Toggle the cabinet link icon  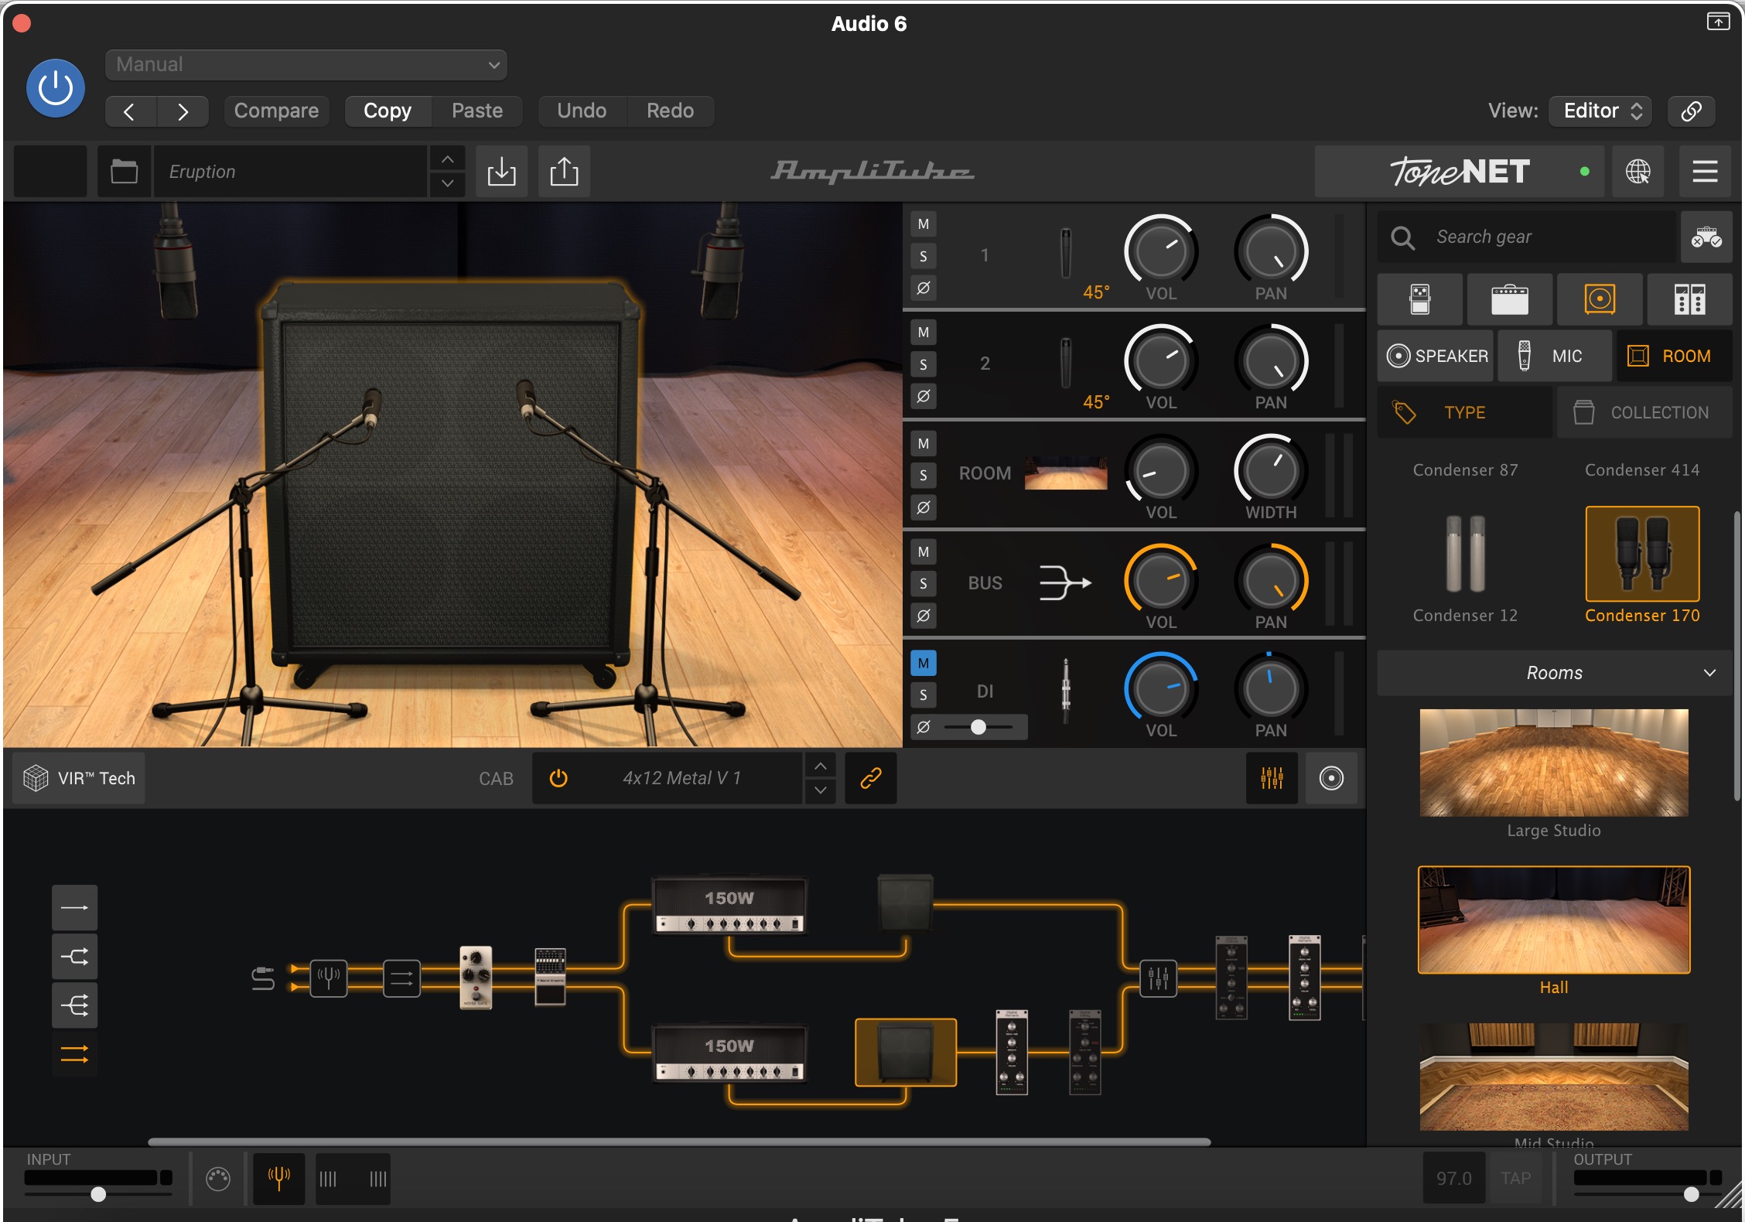(x=871, y=778)
